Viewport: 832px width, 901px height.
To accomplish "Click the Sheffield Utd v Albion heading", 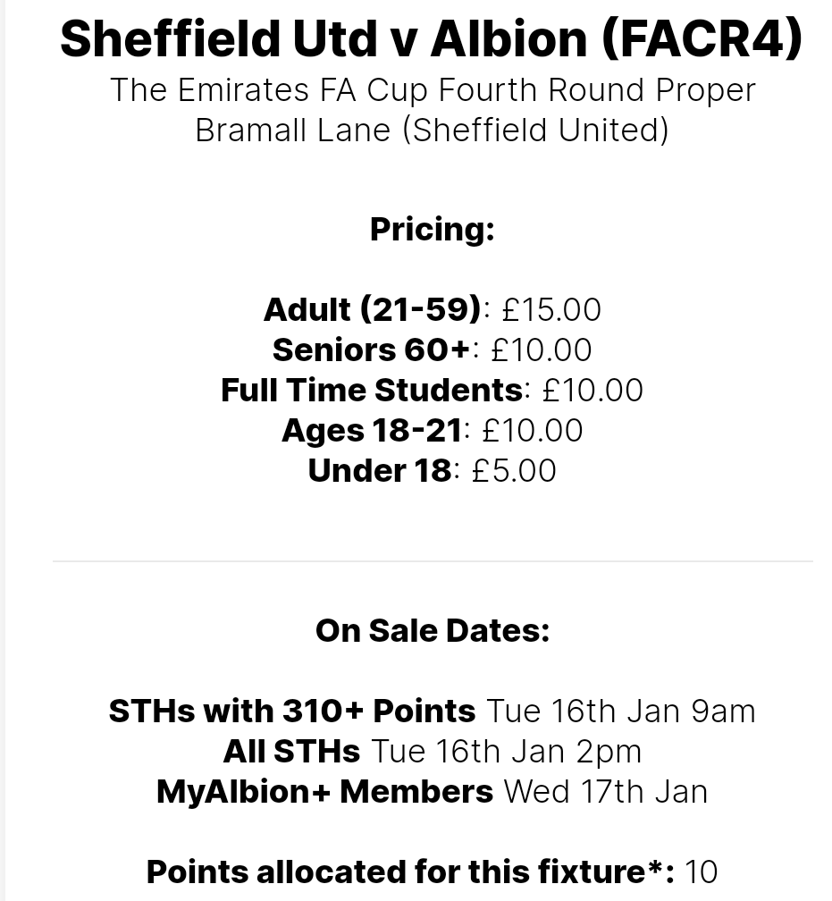I will point(431,39).
